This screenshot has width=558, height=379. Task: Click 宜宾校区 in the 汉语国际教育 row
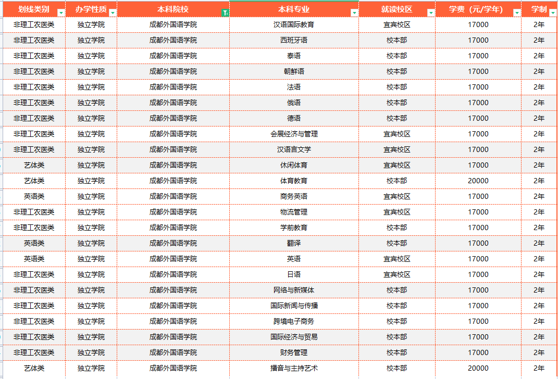(x=397, y=24)
